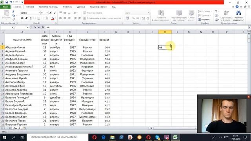This screenshot has width=251, height=141.
Task: Open Format as Table (Форматировать как таблицу)
Action: point(179,16)
